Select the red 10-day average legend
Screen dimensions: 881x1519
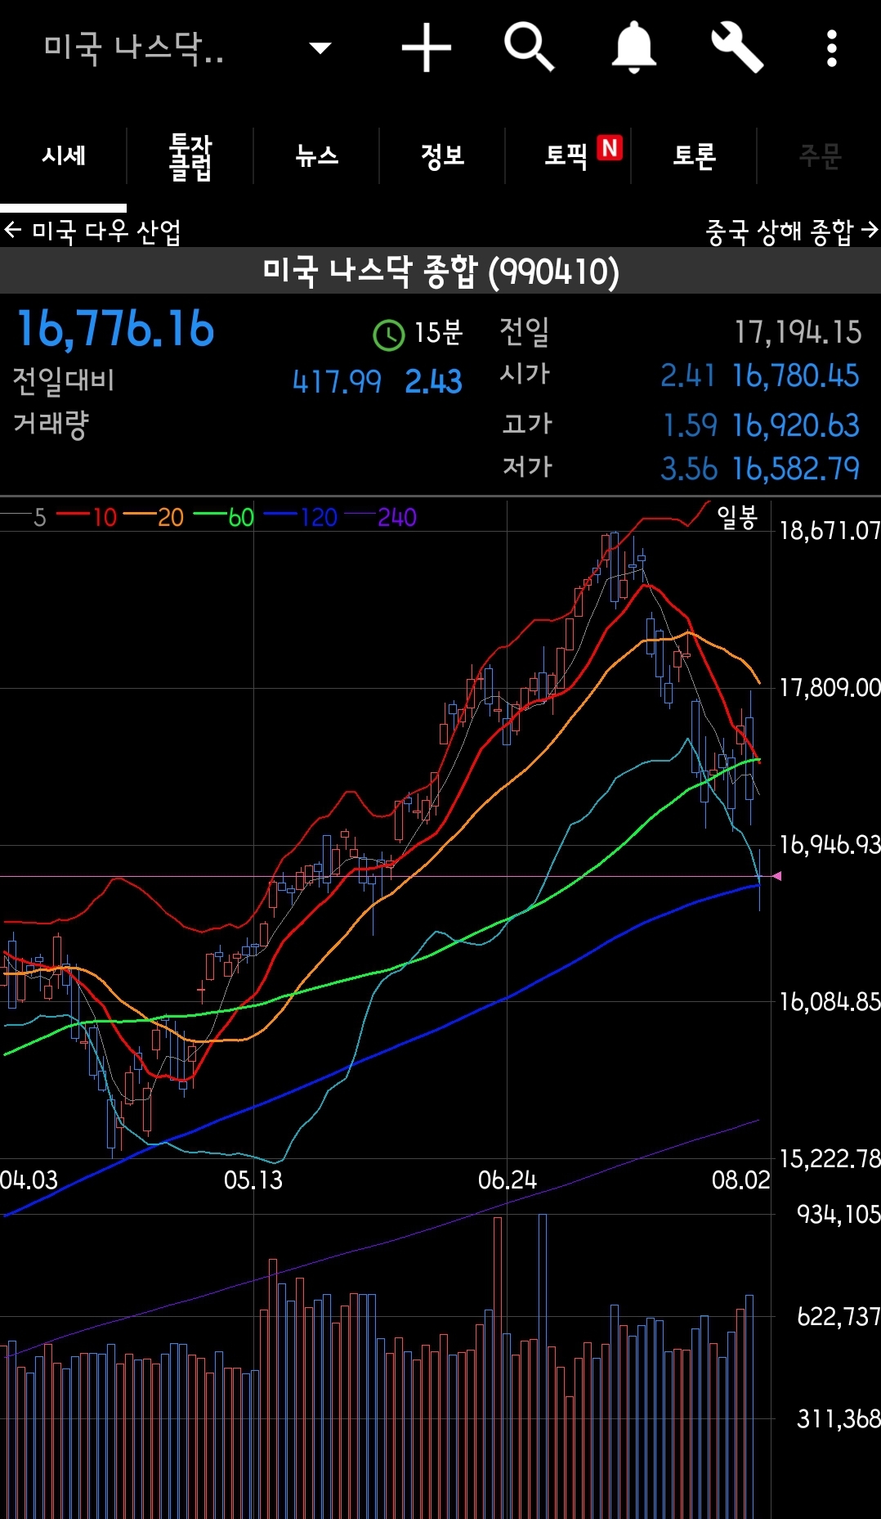click(x=87, y=517)
